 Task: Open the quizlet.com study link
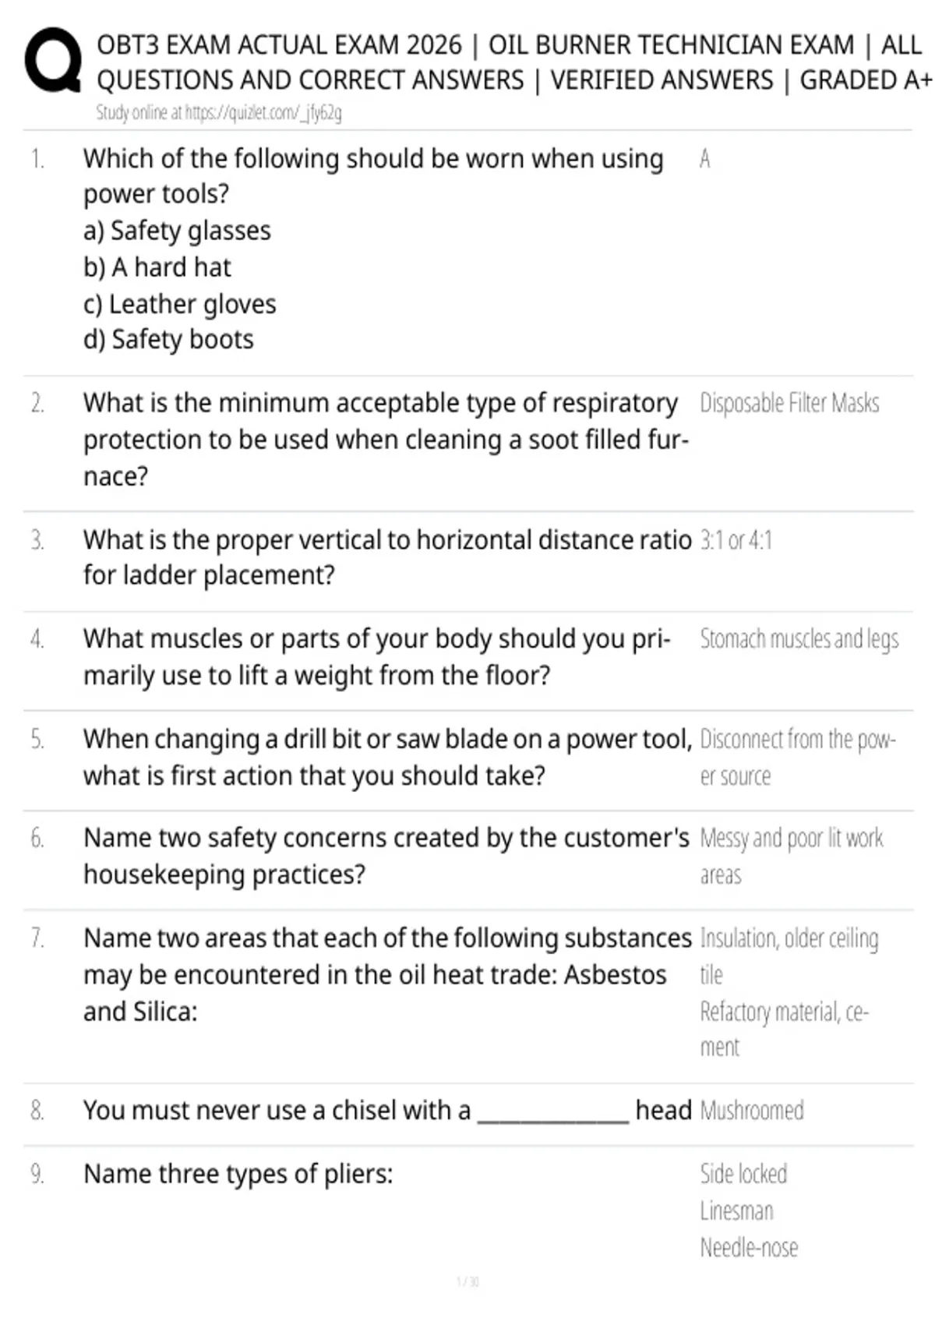tap(219, 113)
